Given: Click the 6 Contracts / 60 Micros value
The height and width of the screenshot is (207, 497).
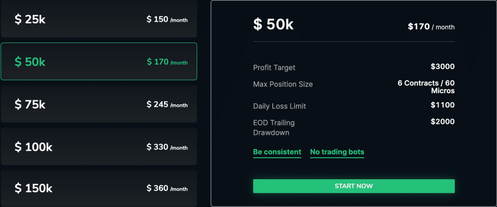Looking at the screenshot, I should (426, 87).
